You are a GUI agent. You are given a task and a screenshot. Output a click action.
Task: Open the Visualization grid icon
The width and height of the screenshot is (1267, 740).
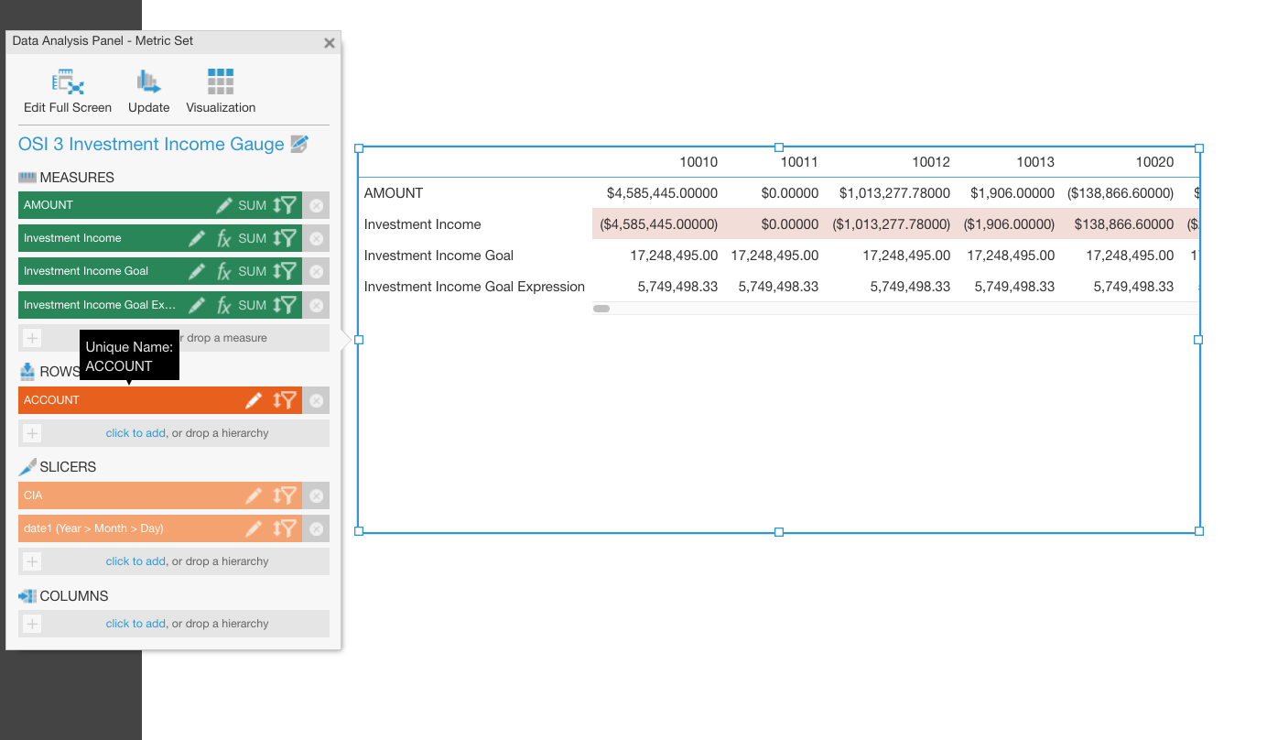[x=221, y=82]
